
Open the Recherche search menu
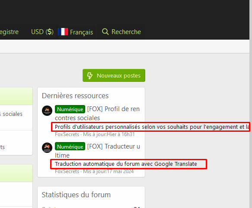pos(121,32)
